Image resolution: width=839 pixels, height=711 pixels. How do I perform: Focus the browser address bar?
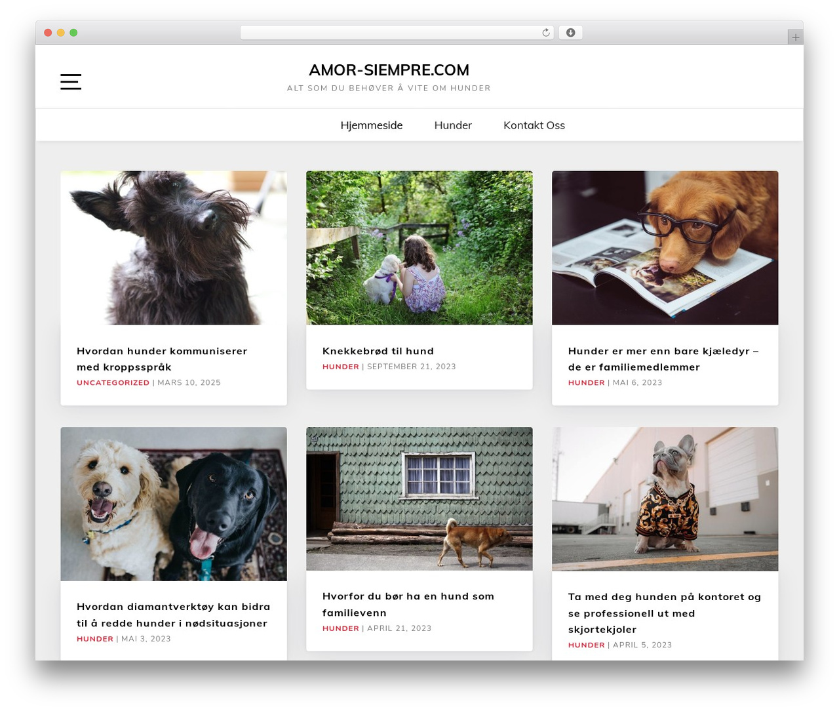(x=397, y=33)
